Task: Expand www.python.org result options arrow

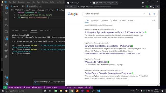Action: click(101, 59)
